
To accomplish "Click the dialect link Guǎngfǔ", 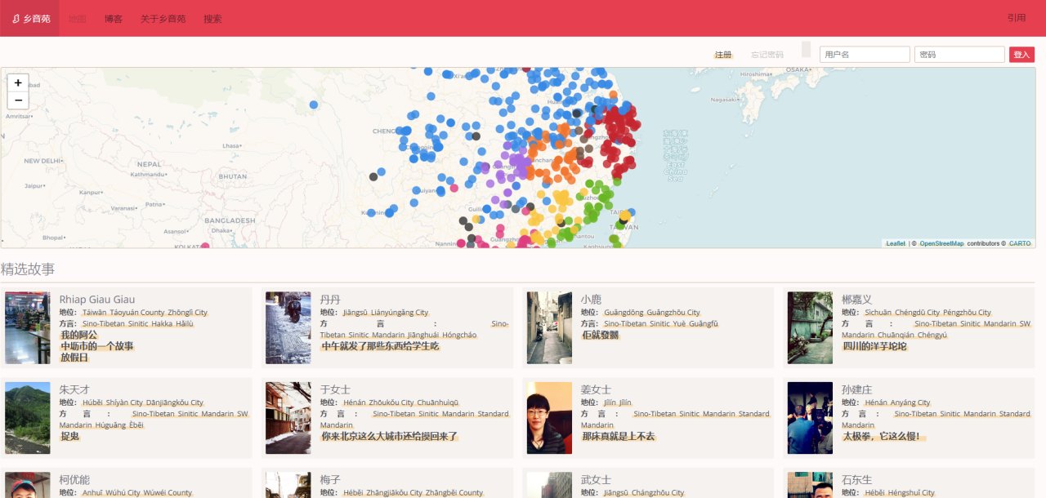I will pos(704,324).
